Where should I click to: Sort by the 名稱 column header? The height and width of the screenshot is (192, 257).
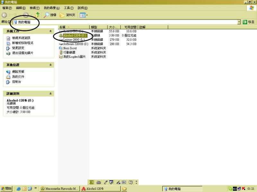(74, 27)
